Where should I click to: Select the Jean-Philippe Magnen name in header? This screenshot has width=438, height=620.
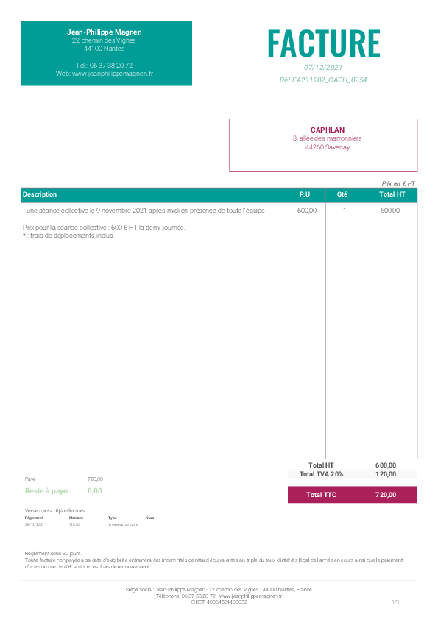coord(105,32)
